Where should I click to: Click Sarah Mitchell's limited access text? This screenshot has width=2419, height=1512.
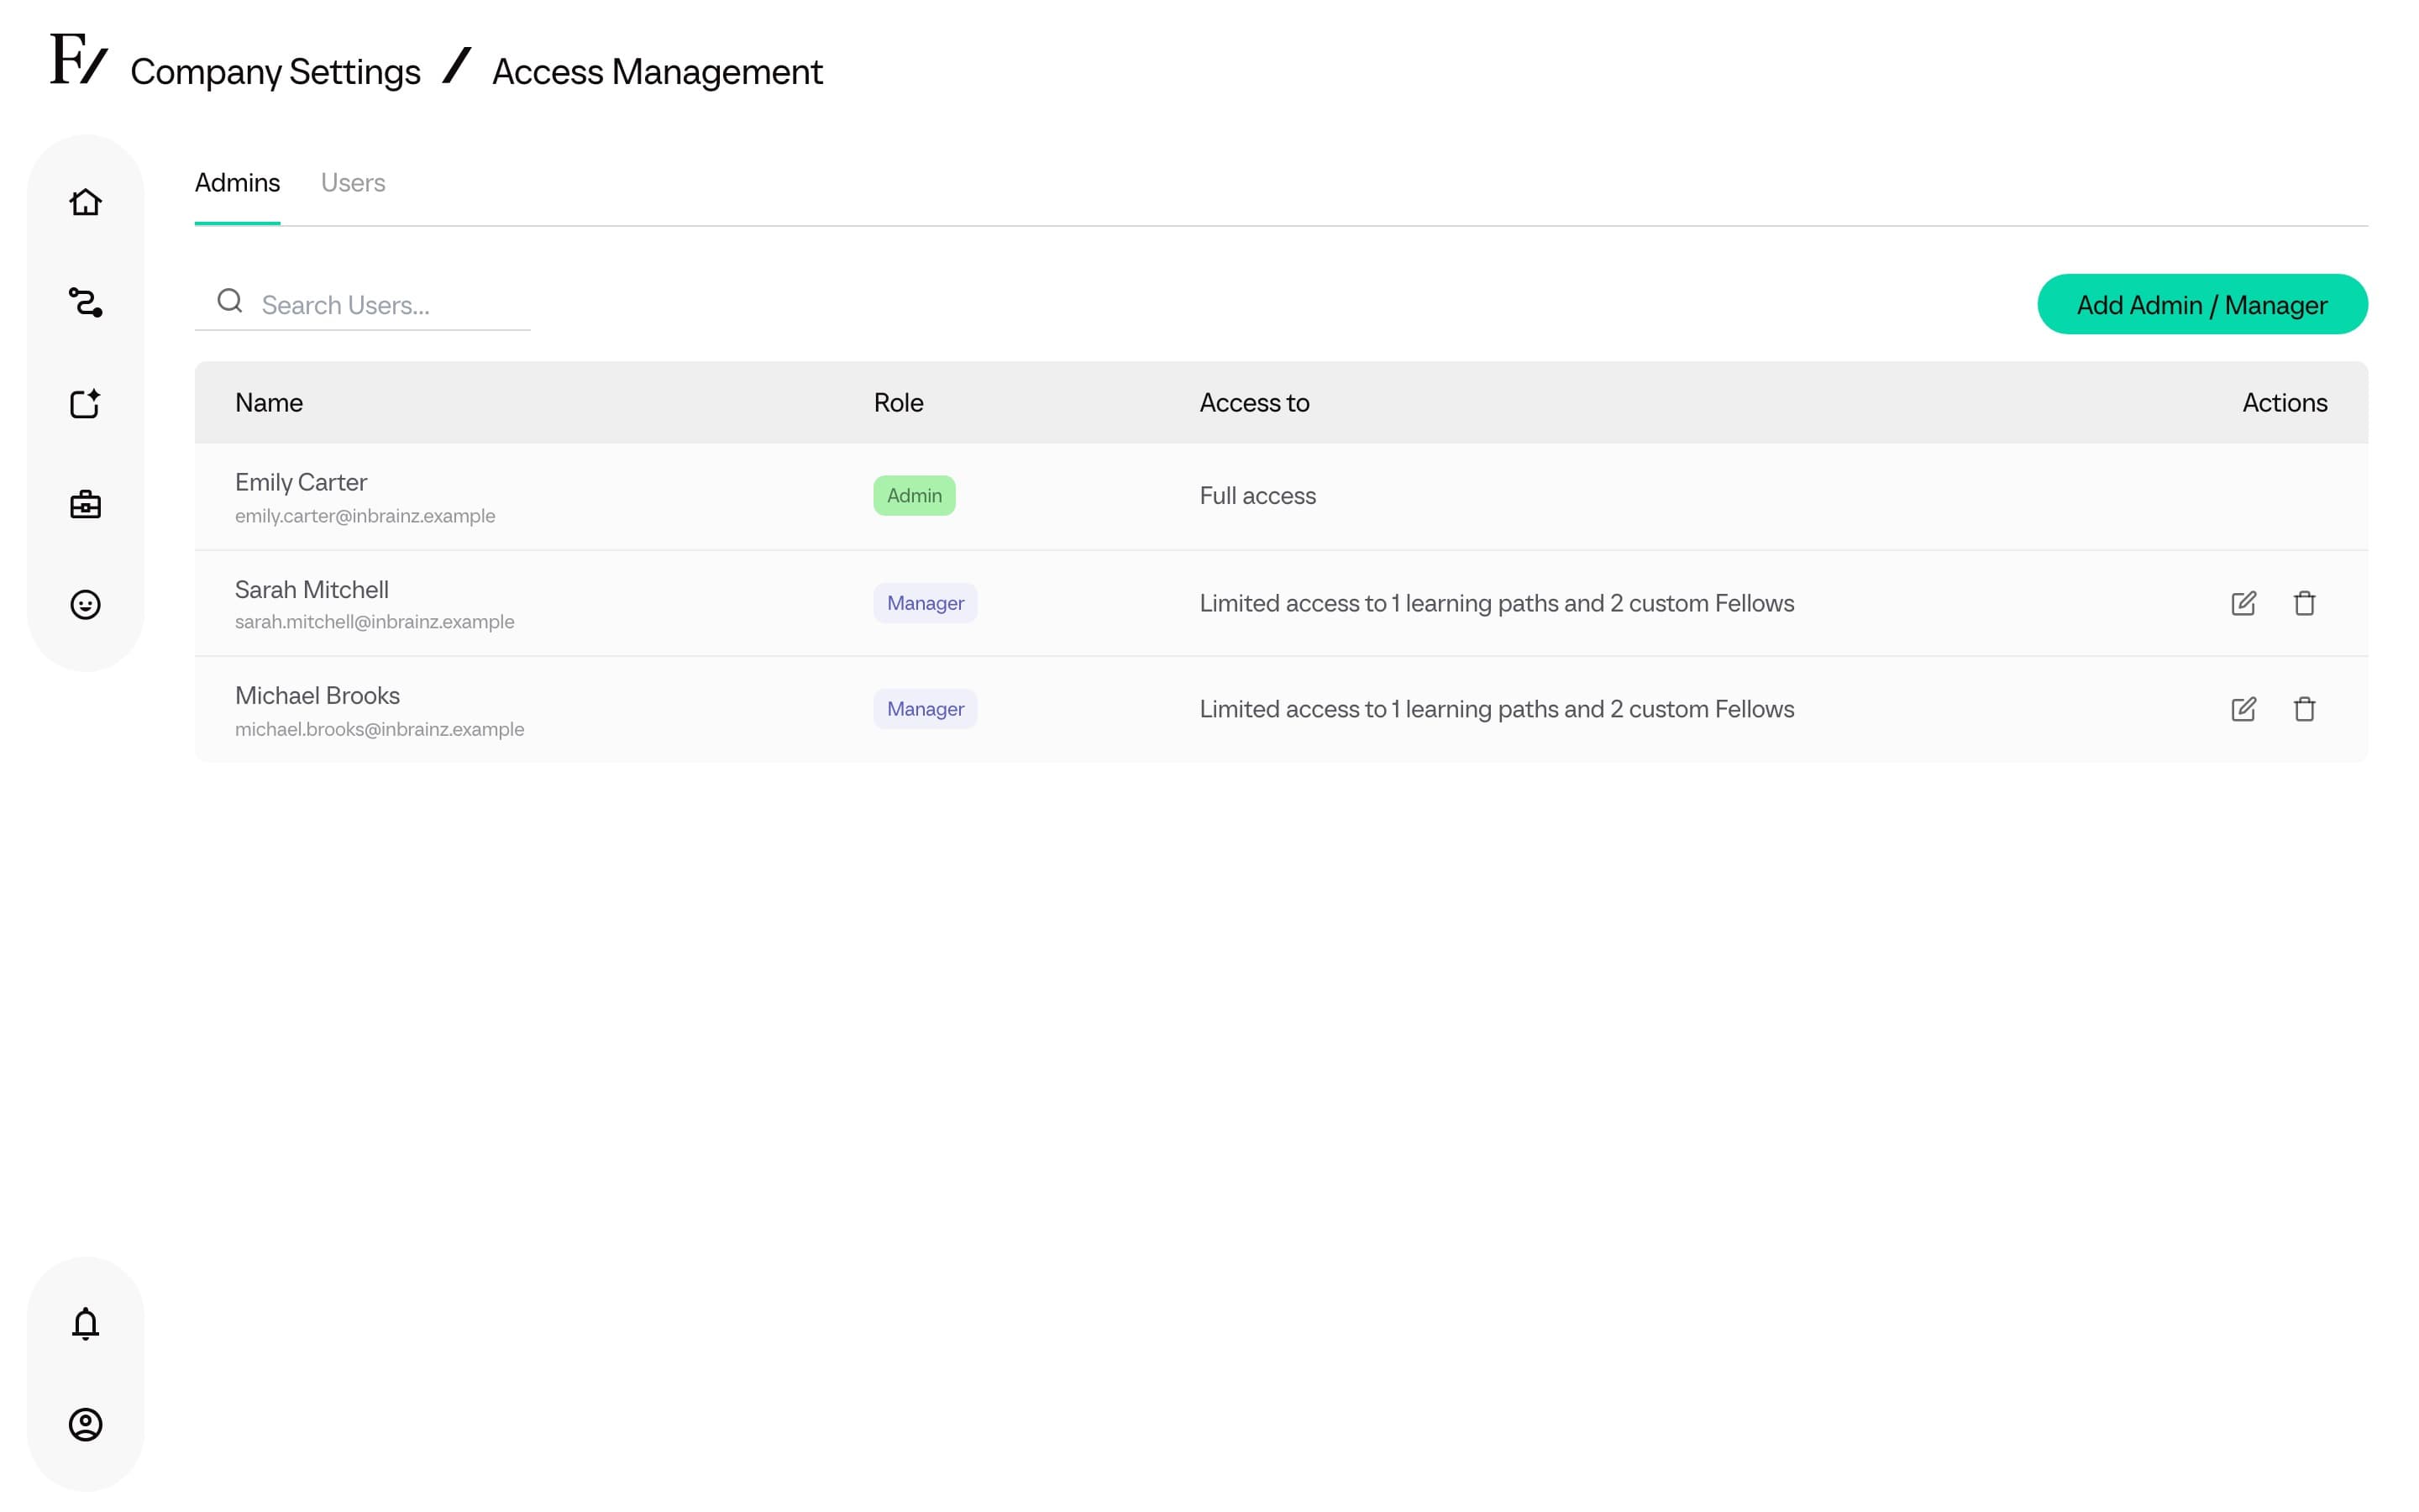pos(1497,603)
